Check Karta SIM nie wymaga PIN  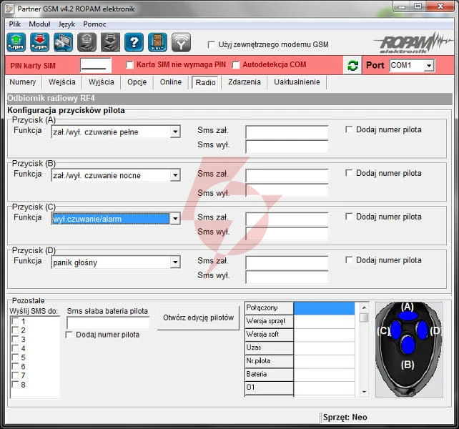pyautogui.click(x=129, y=65)
